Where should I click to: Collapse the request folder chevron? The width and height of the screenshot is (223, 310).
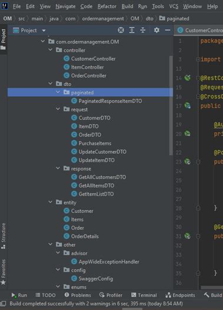pos(58,109)
